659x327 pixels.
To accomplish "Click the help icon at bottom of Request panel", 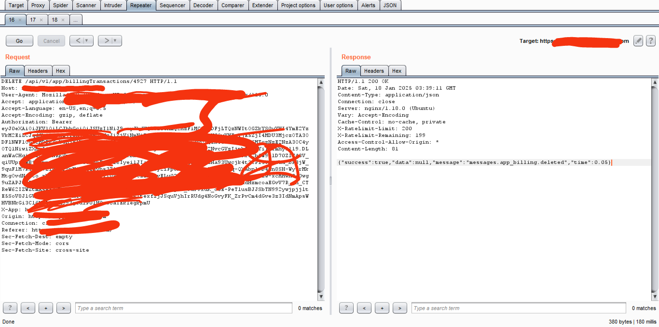I will 10,308.
